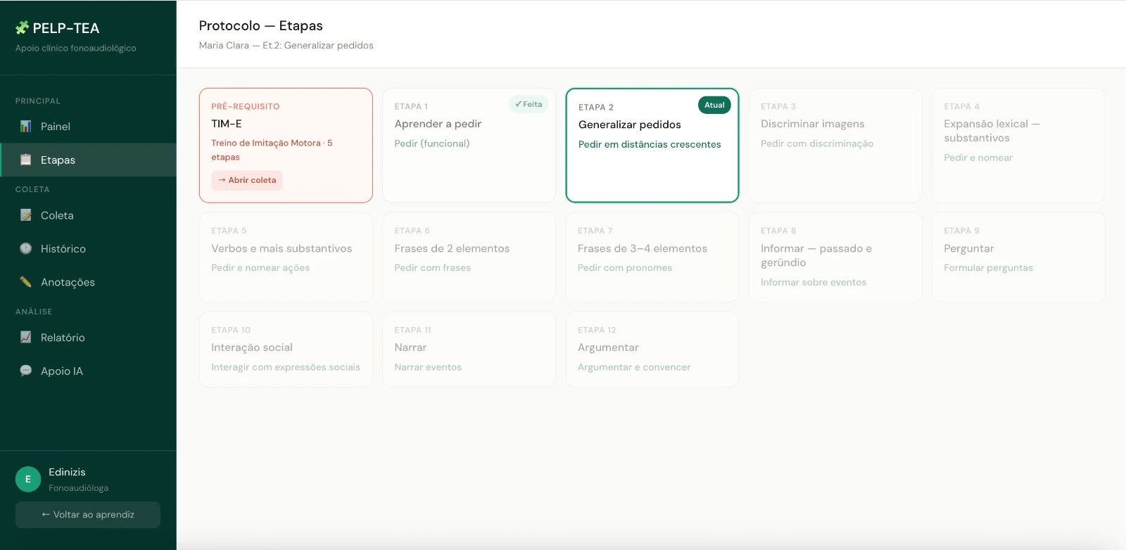Click the Relatório chart icon
1126x550 pixels.
[26, 338]
